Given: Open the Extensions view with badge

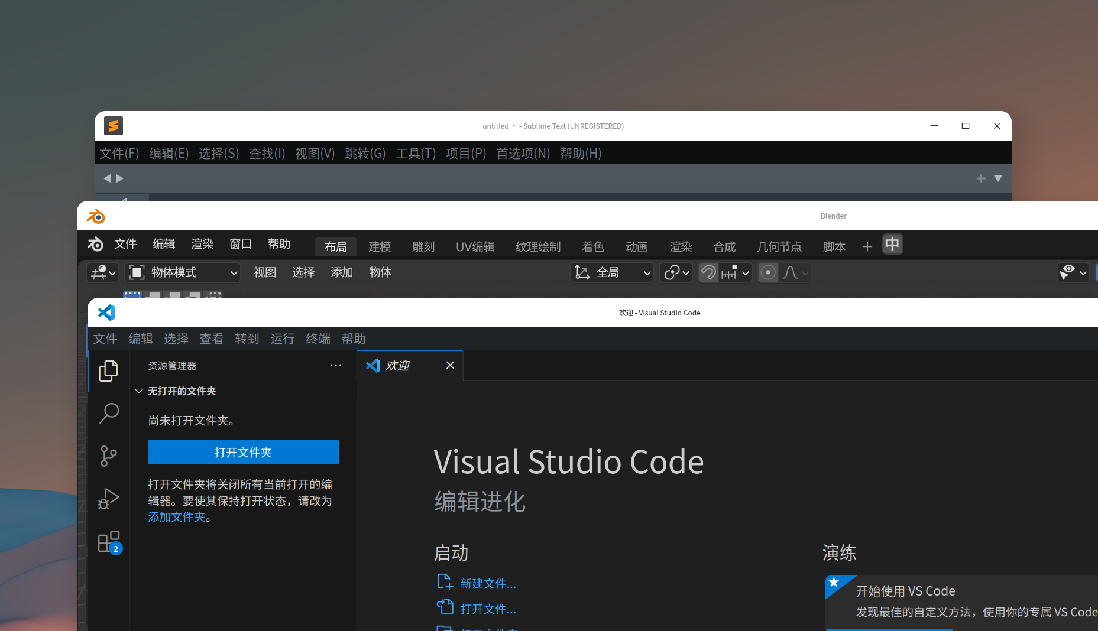Looking at the screenshot, I should 109,542.
